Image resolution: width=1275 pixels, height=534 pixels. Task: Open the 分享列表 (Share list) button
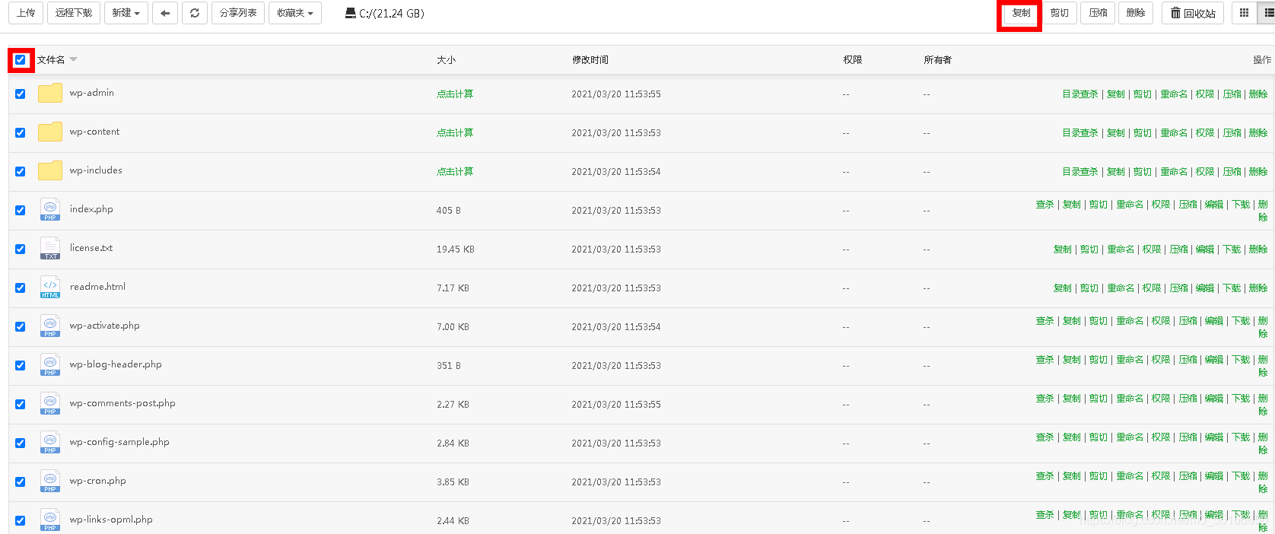click(x=238, y=13)
